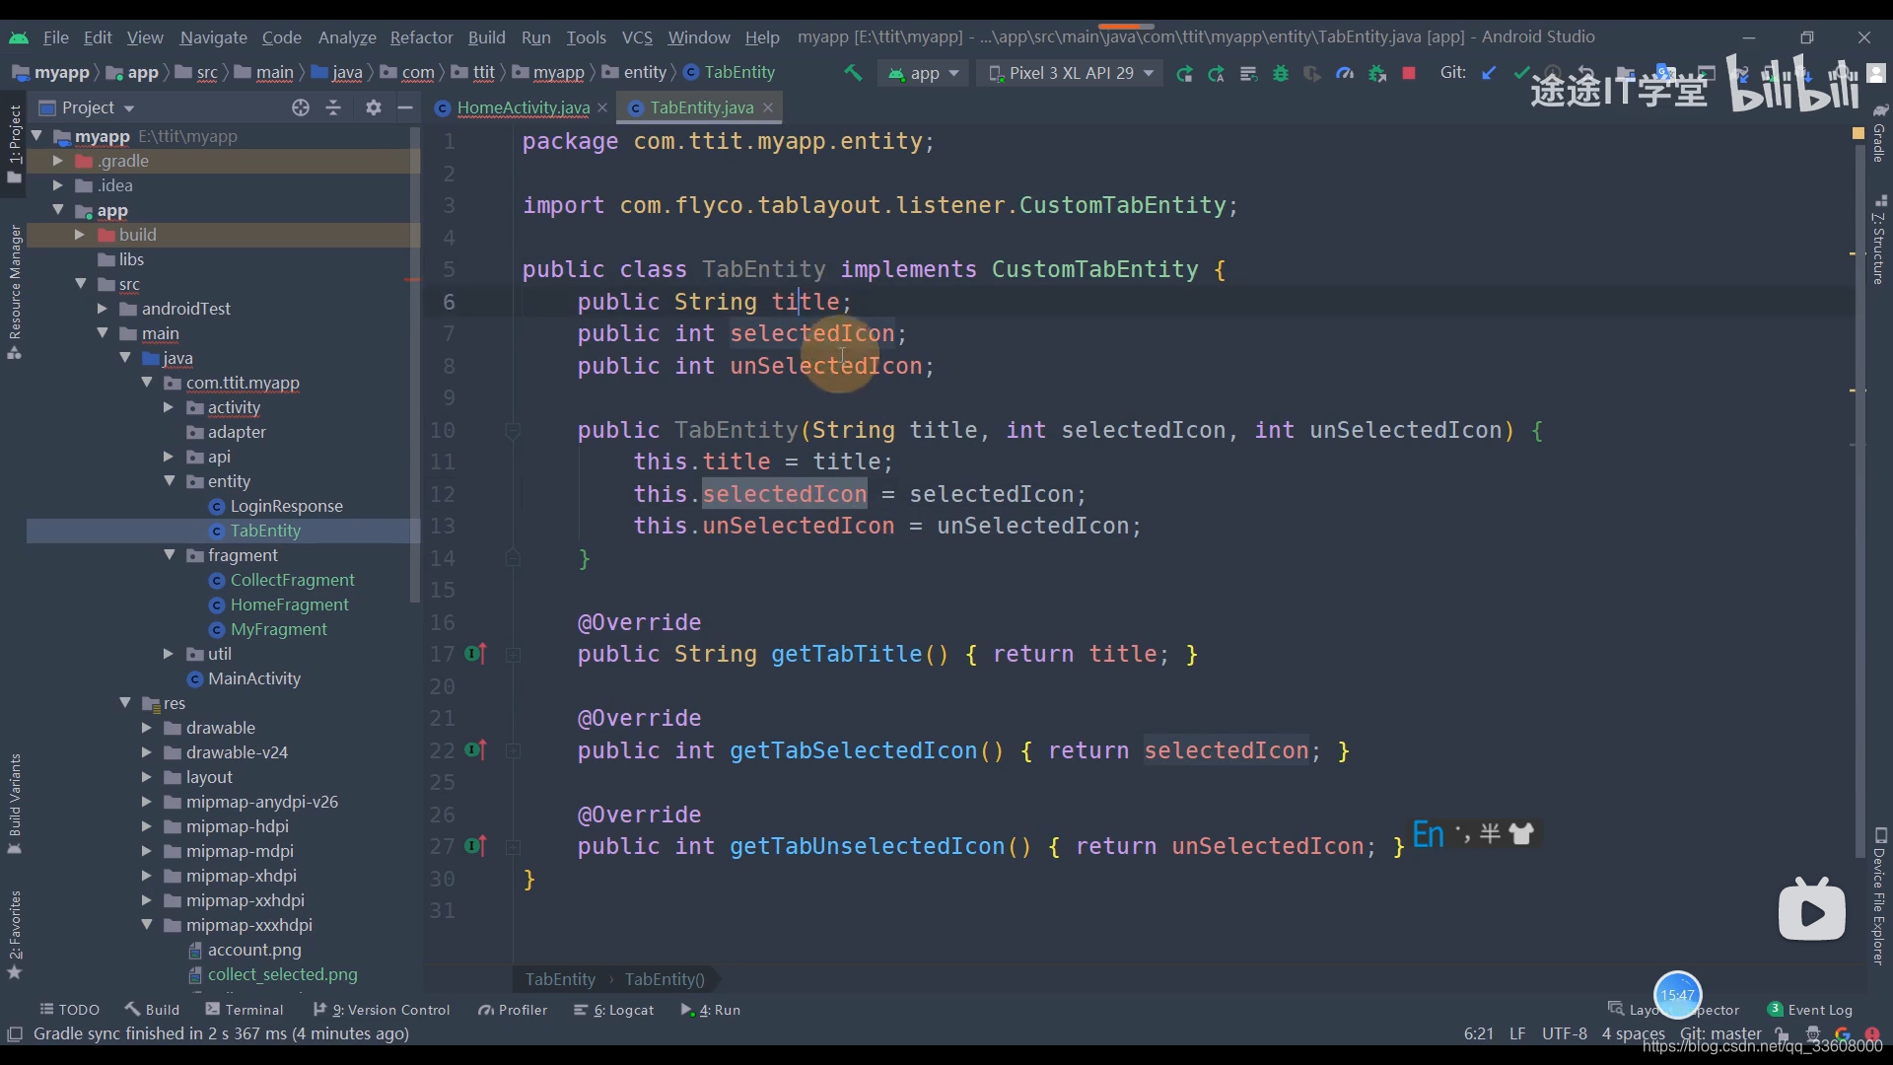Toggle the Device File Explorer panel
Screen dimensions: 1893x1065
tap(1879, 895)
